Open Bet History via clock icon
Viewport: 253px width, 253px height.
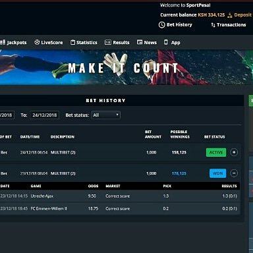[x=161, y=25]
